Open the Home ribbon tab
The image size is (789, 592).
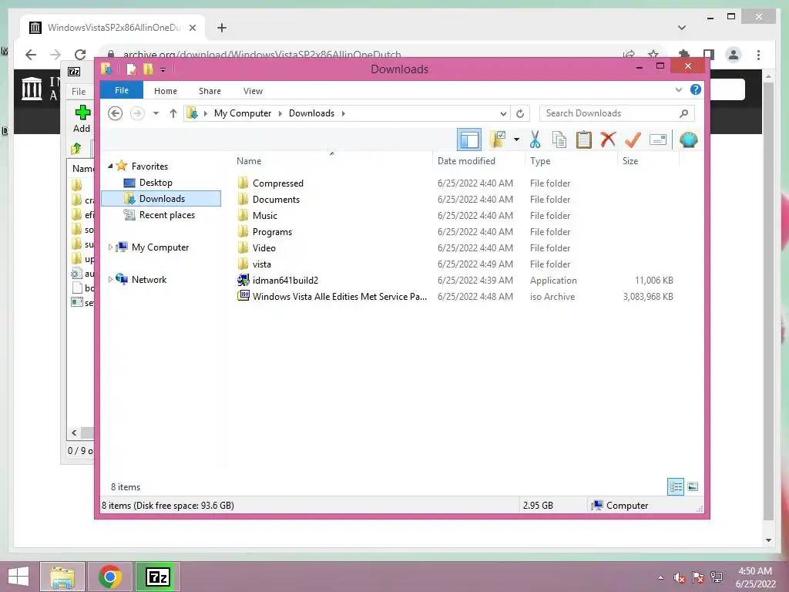166,91
